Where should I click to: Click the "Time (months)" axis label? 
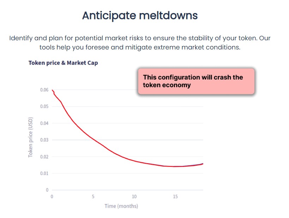tap(121, 206)
